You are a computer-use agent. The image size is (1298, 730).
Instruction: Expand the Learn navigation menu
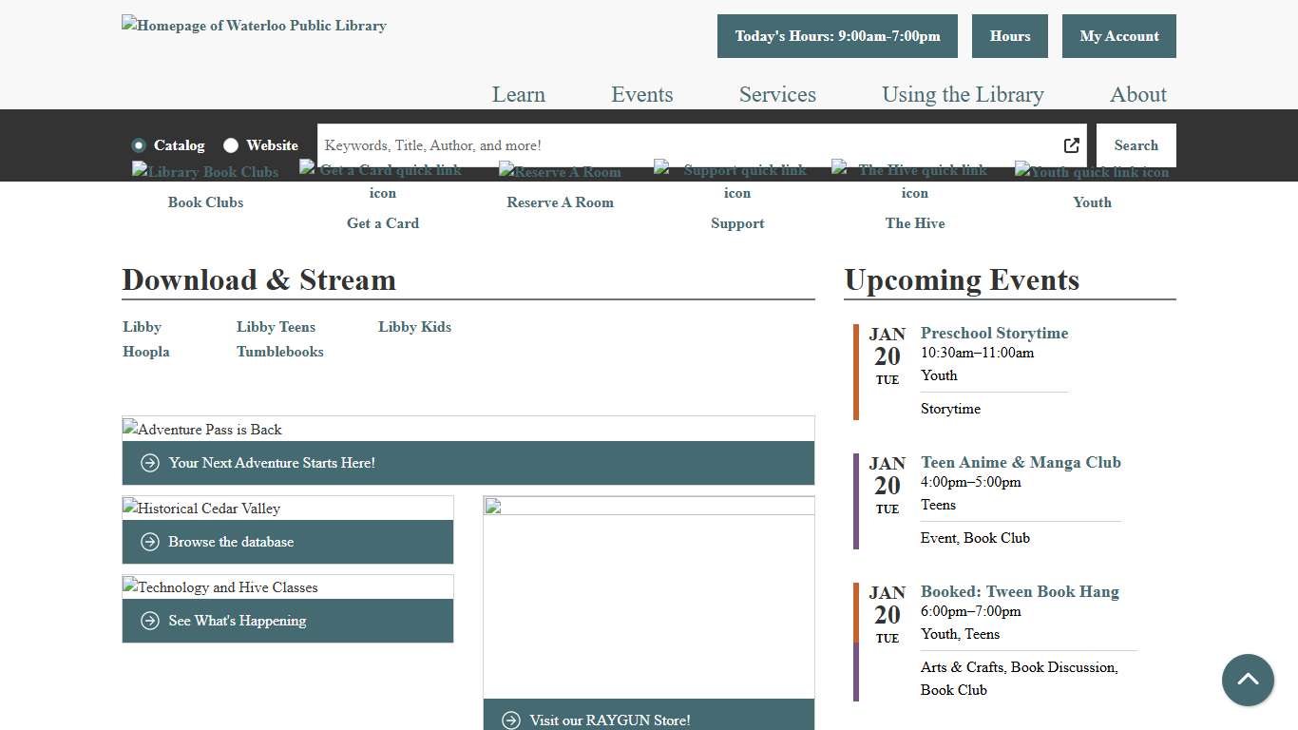pyautogui.click(x=518, y=94)
